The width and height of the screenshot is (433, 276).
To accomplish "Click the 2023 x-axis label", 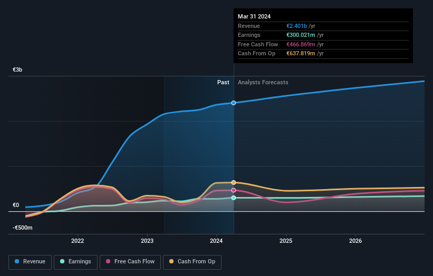I will [147, 241].
